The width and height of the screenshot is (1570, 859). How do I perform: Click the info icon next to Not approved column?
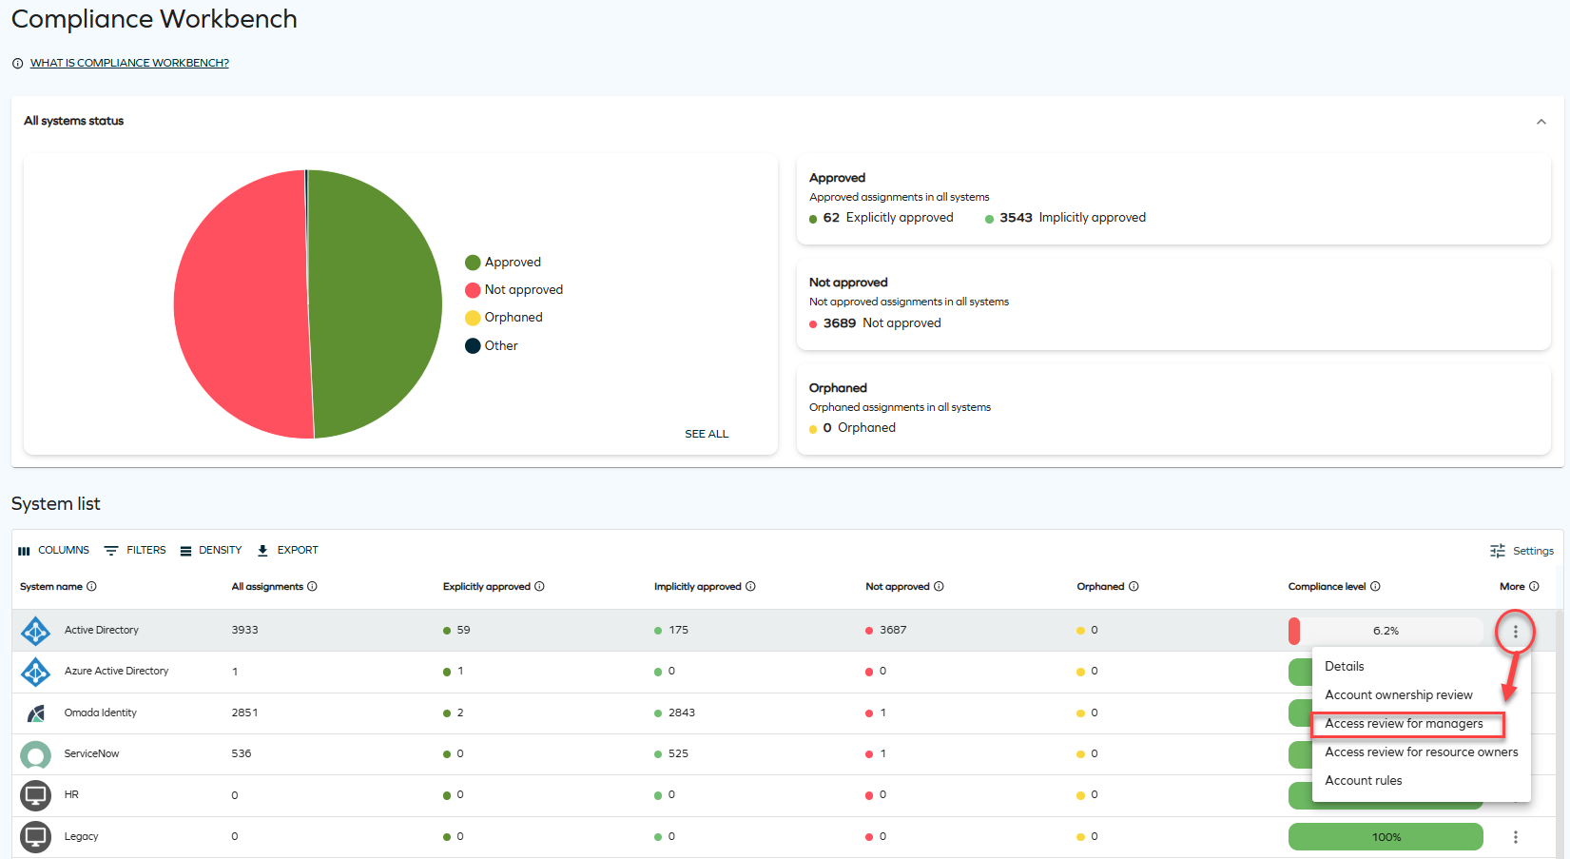(939, 587)
